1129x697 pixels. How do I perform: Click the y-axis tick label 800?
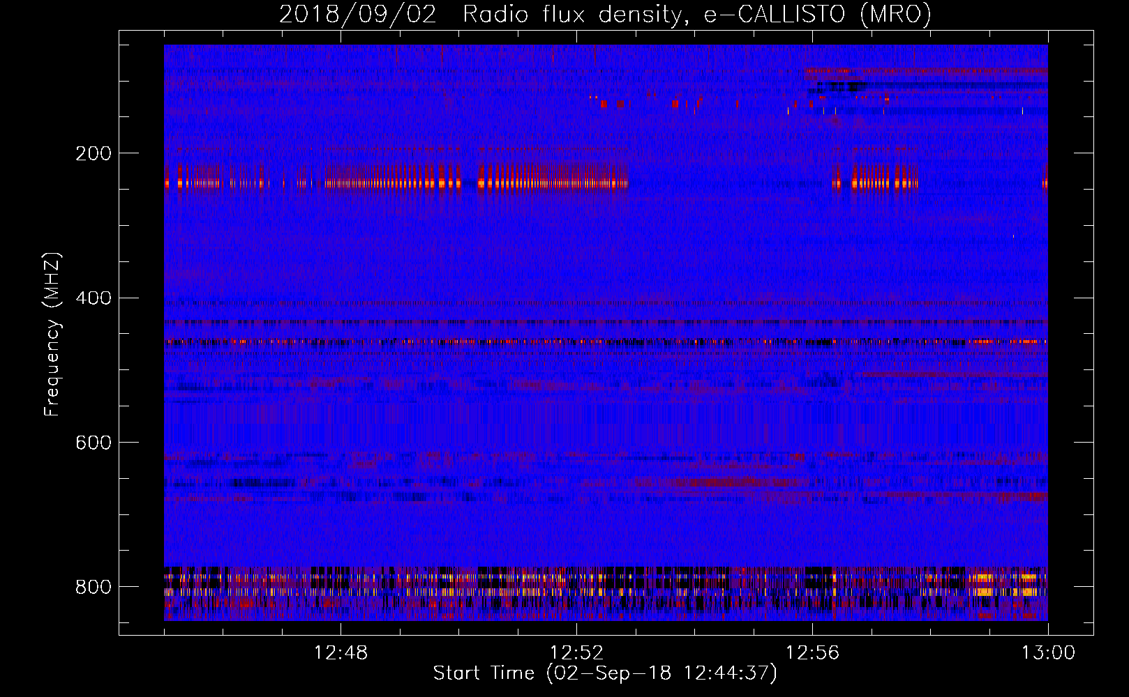pyautogui.click(x=93, y=587)
